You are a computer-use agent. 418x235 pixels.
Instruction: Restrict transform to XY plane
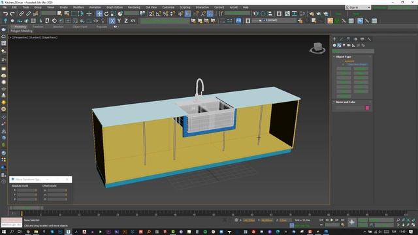(x=133, y=21)
